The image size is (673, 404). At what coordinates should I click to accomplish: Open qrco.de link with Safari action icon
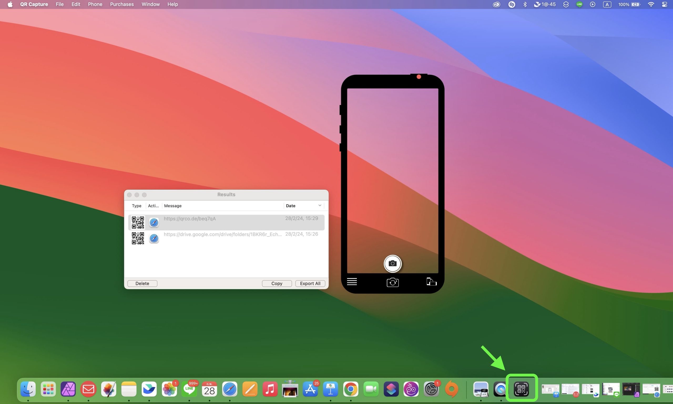pos(154,222)
